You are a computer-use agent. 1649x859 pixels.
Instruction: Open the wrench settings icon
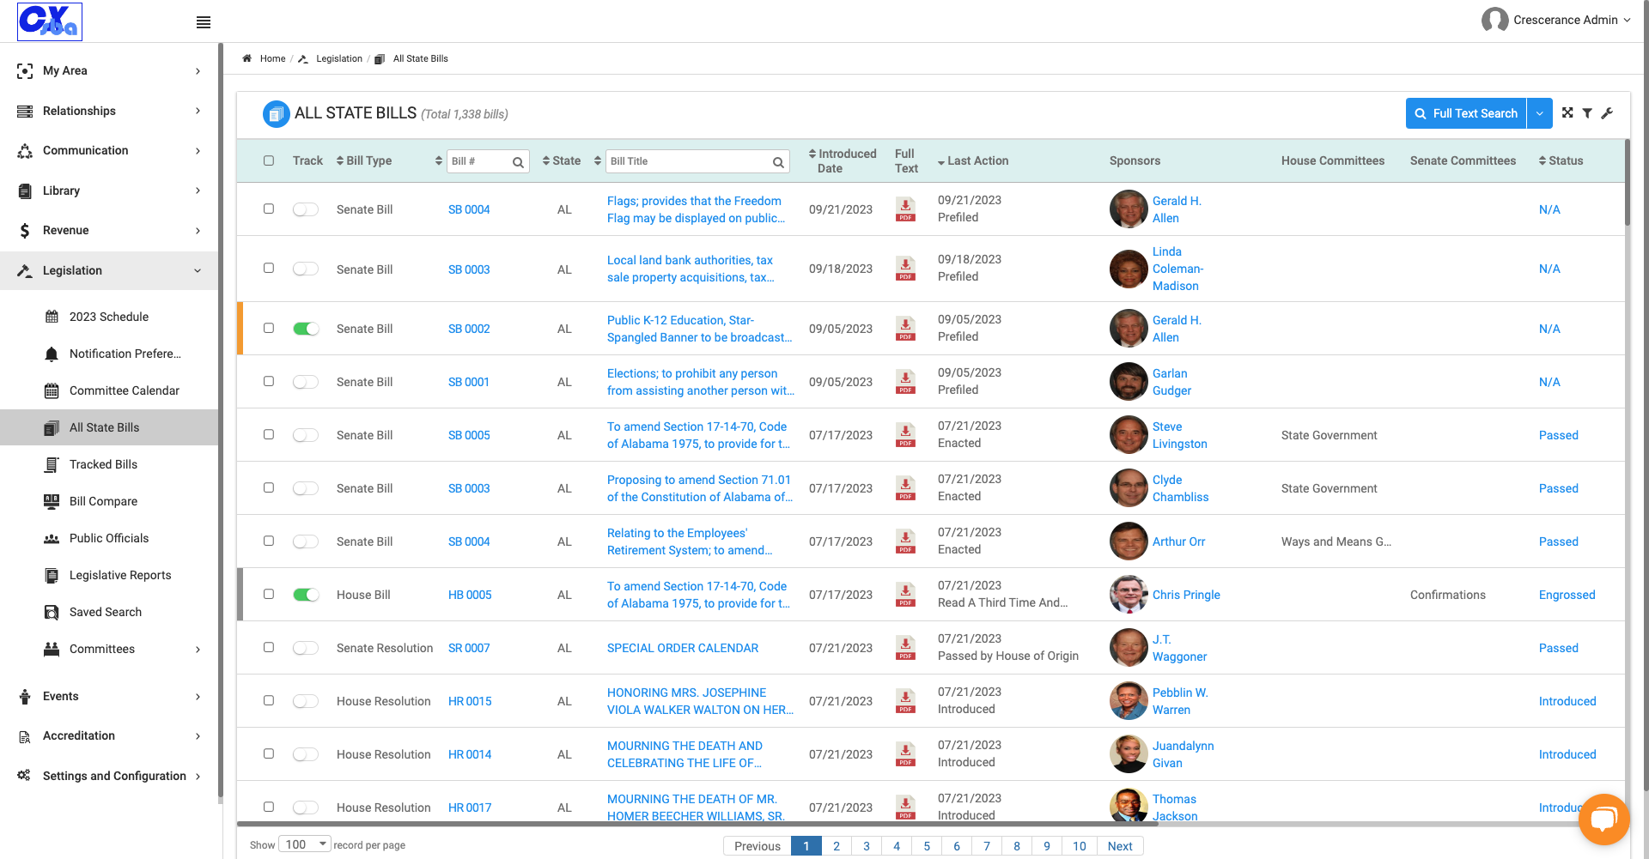pyautogui.click(x=1607, y=113)
